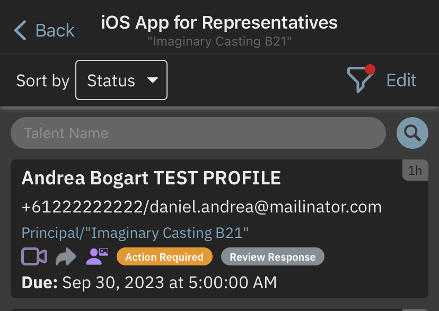
Task: Tap the phone and email contact line
Action: [x=201, y=207]
